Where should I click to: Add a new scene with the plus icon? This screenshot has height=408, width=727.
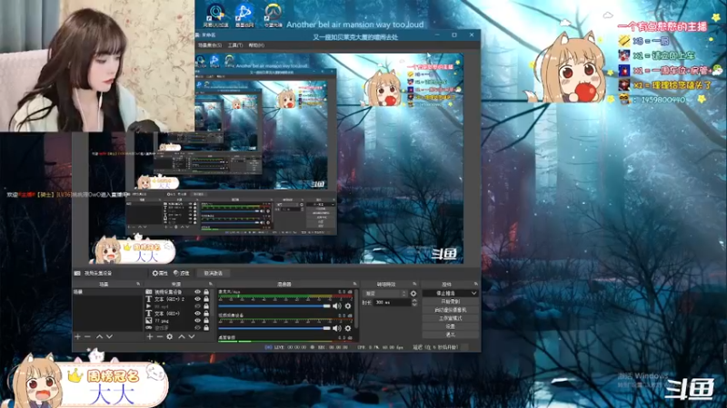[78, 336]
